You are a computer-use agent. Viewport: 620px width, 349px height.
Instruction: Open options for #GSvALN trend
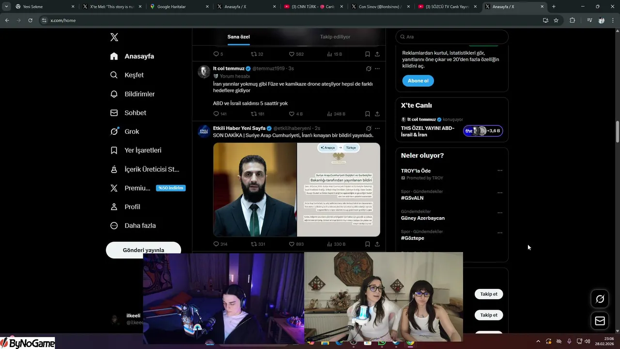pyautogui.click(x=500, y=192)
